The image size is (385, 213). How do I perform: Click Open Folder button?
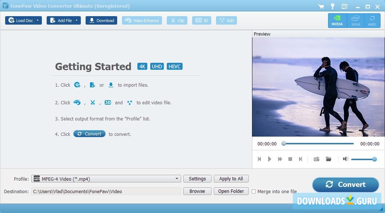click(x=231, y=191)
